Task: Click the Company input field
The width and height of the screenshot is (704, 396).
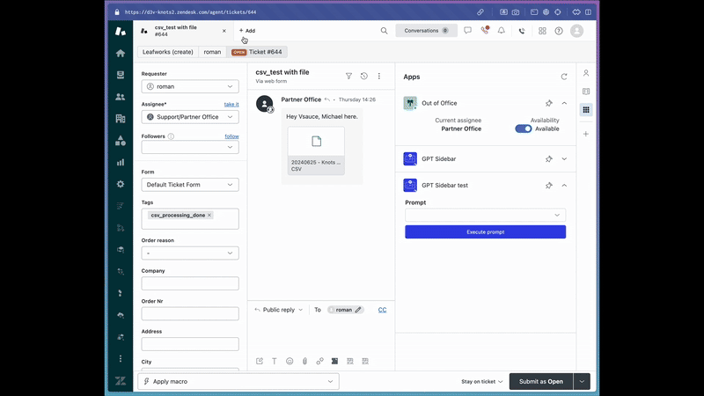Action: [190, 283]
